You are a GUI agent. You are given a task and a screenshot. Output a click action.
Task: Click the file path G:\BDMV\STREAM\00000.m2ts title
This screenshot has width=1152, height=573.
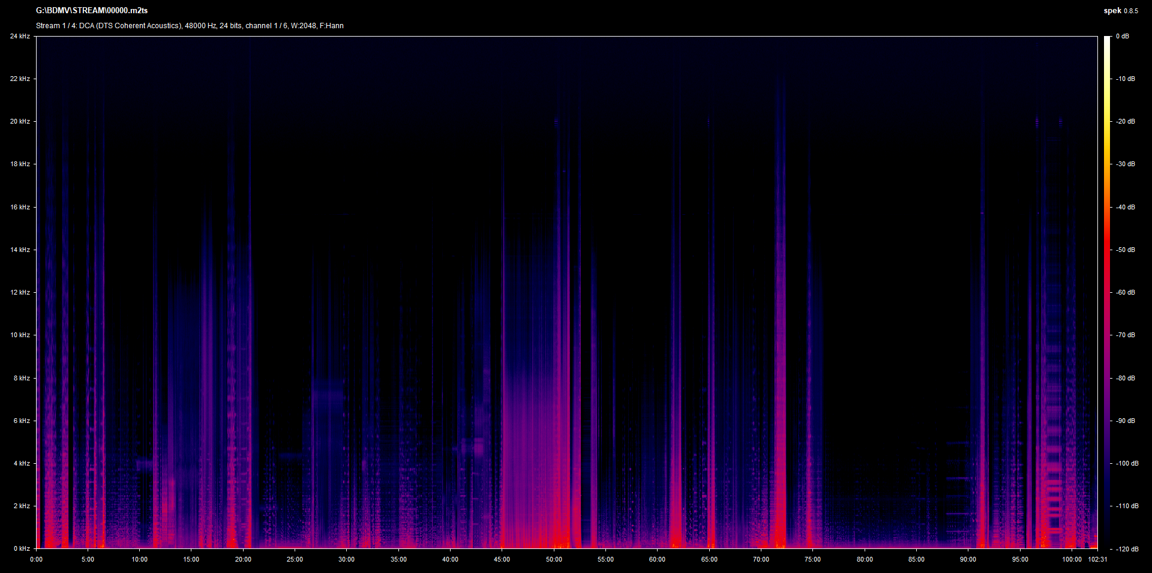click(x=92, y=11)
